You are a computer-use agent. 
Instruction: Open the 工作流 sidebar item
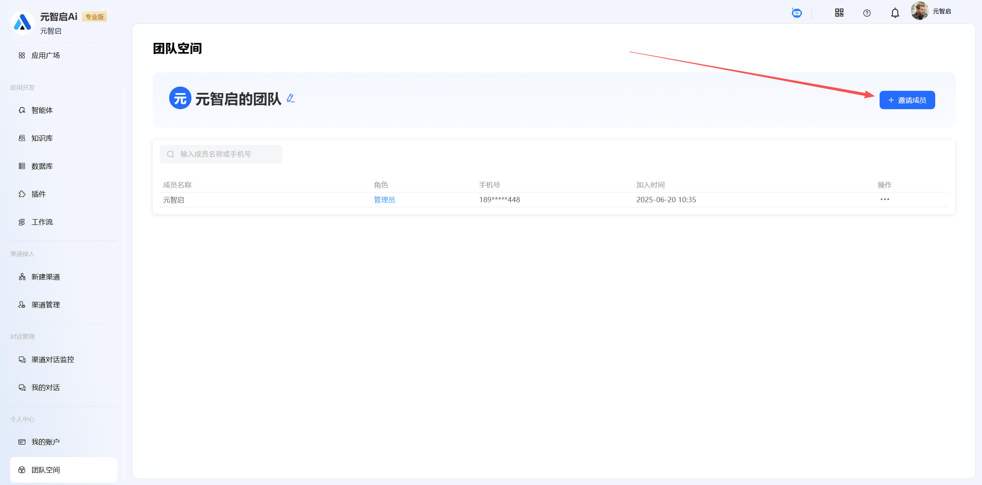(x=42, y=222)
